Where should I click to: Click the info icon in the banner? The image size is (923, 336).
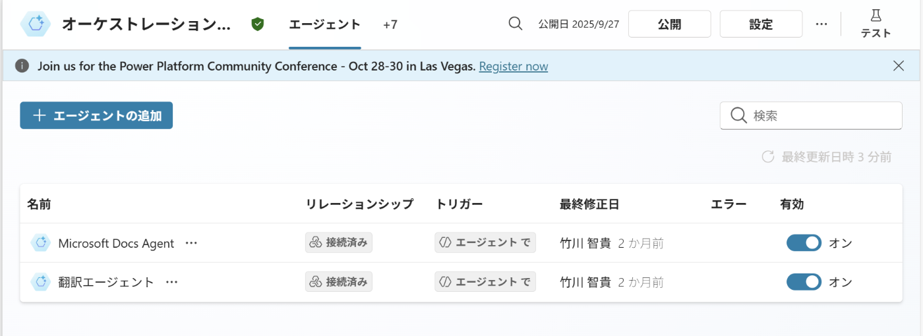[x=22, y=66]
